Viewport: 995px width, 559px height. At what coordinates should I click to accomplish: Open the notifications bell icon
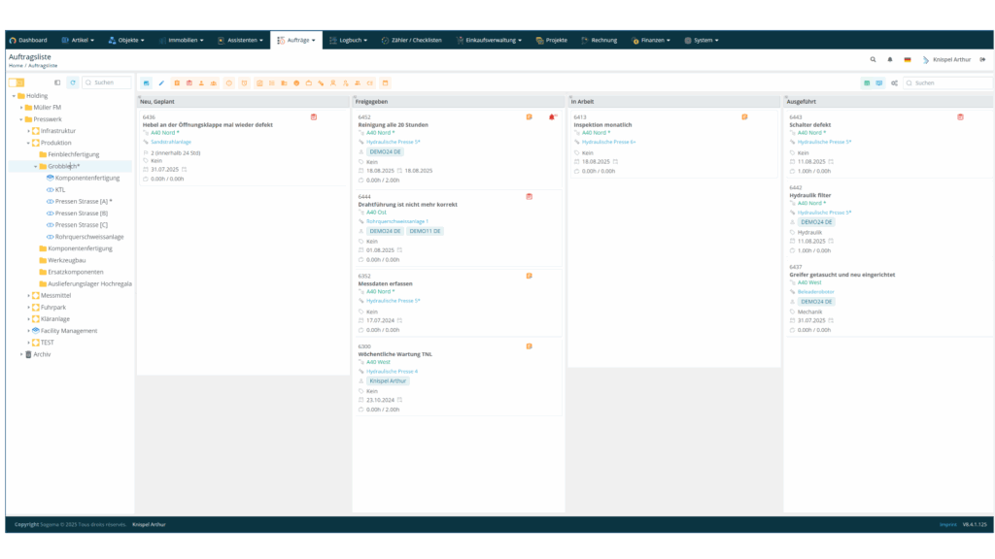(x=889, y=59)
